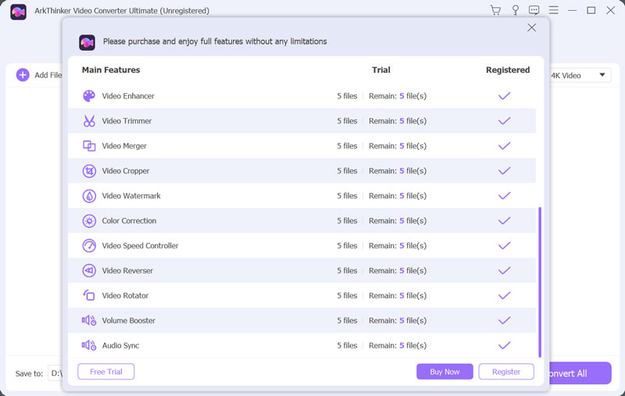Click the Color Correction registered checkmark

coord(504,221)
